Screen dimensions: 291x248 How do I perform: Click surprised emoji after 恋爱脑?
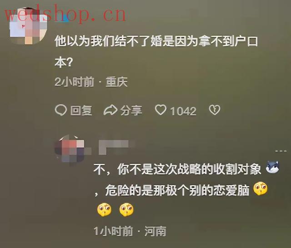[x=261, y=188]
